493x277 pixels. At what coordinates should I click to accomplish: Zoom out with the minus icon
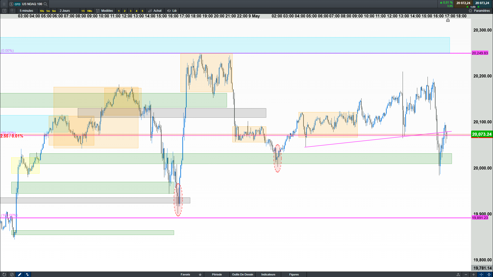click(x=466, y=274)
